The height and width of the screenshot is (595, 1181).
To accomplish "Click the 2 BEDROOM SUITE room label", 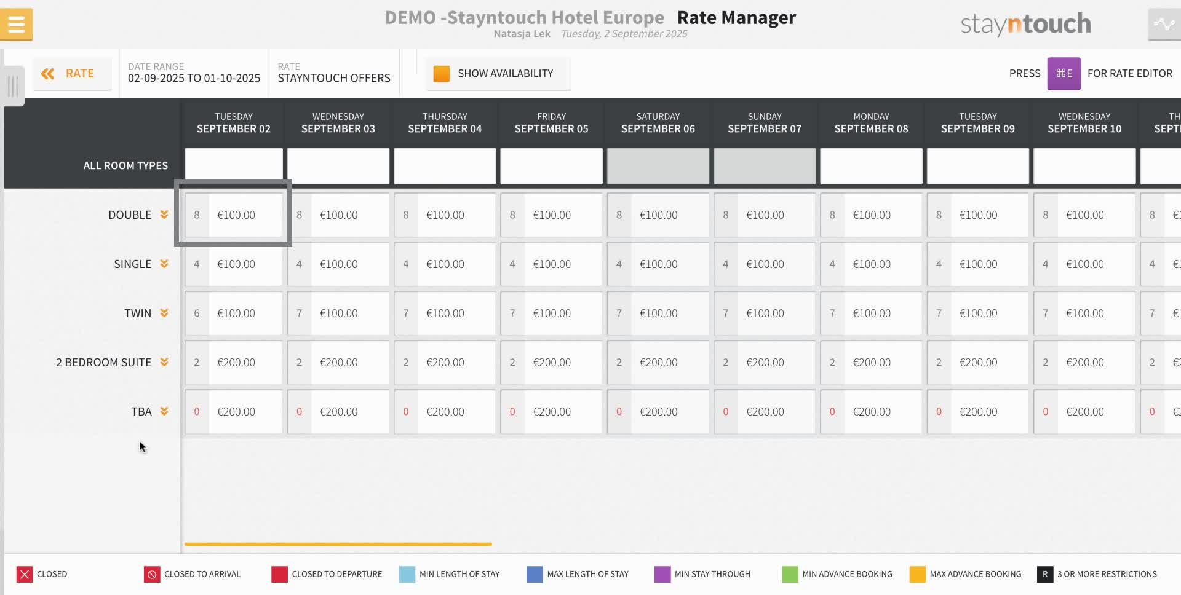I will pos(103,362).
